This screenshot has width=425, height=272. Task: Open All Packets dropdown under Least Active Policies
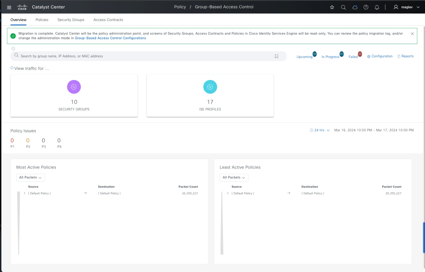coord(234,178)
